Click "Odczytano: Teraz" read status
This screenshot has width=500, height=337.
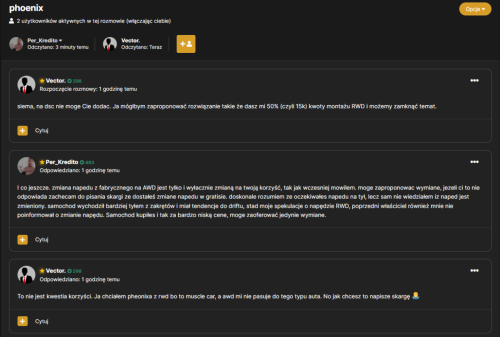141,47
